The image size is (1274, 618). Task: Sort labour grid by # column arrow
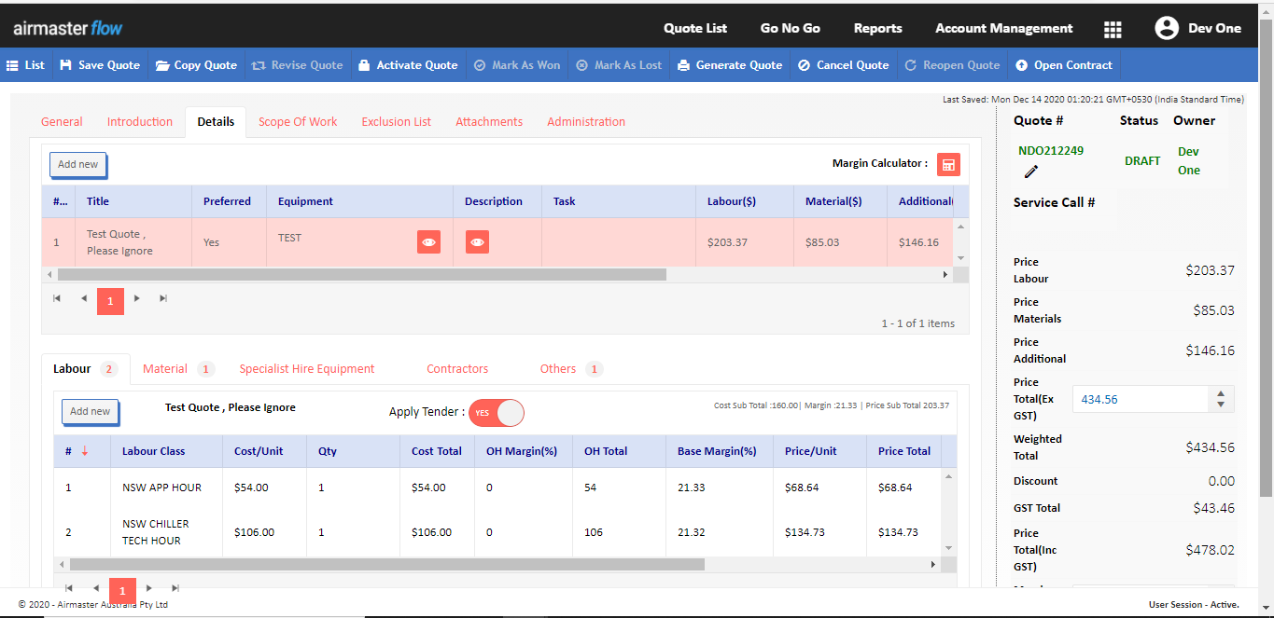(85, 451)
